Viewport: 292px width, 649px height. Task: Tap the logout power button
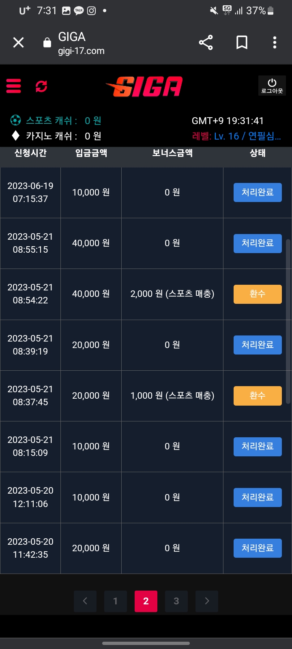coord(272,86)
